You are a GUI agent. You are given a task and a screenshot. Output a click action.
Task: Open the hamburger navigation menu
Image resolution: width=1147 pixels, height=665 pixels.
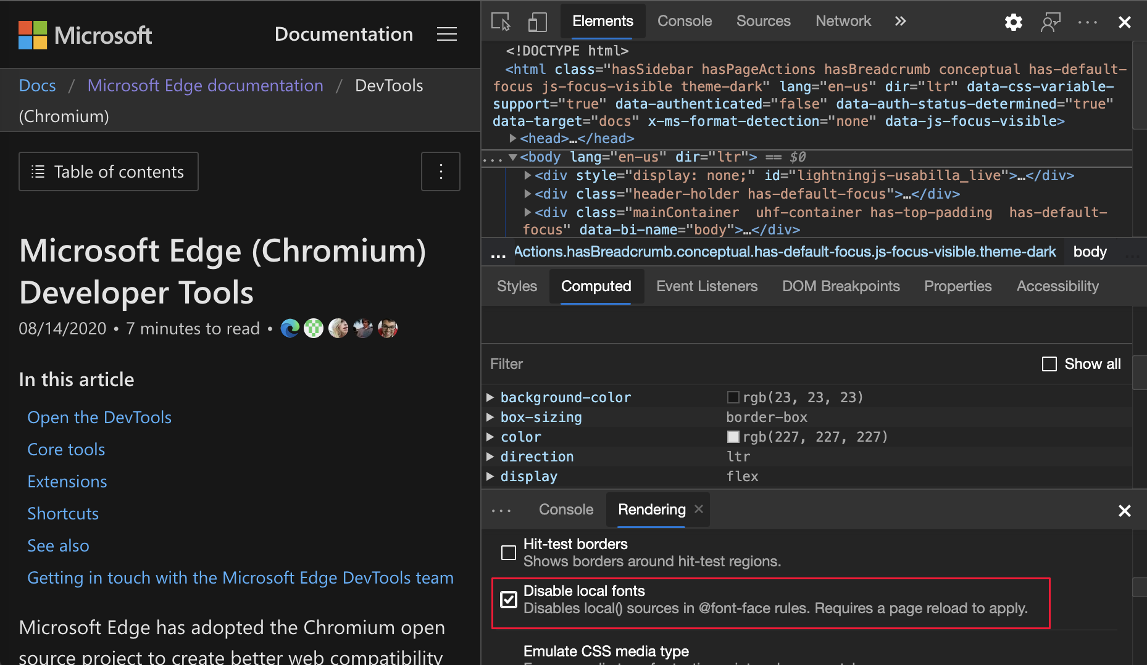[447, 34]
